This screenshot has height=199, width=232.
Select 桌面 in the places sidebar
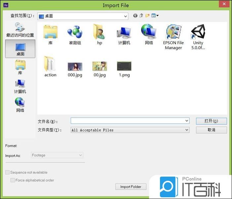(20, 49)
